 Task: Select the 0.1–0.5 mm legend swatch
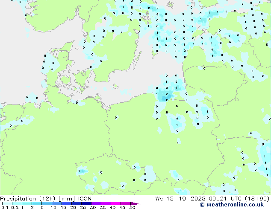point(7,203)
